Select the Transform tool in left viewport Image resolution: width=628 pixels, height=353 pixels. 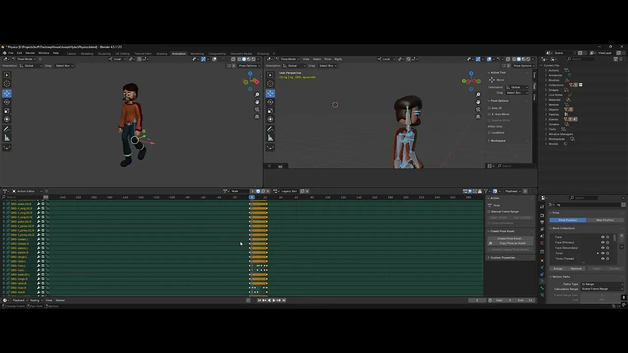pos(7,119)
